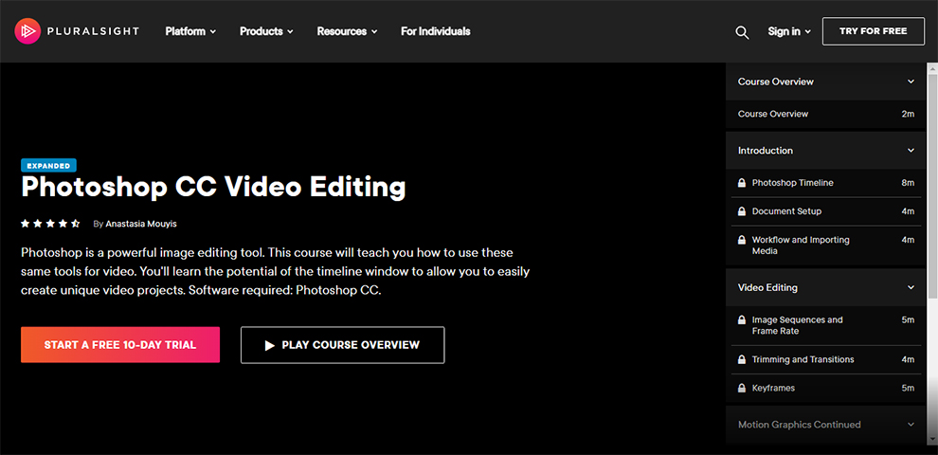The image size is (938, 455).
Task: Expand the Sign in dropdown
Action: [789, 31]
